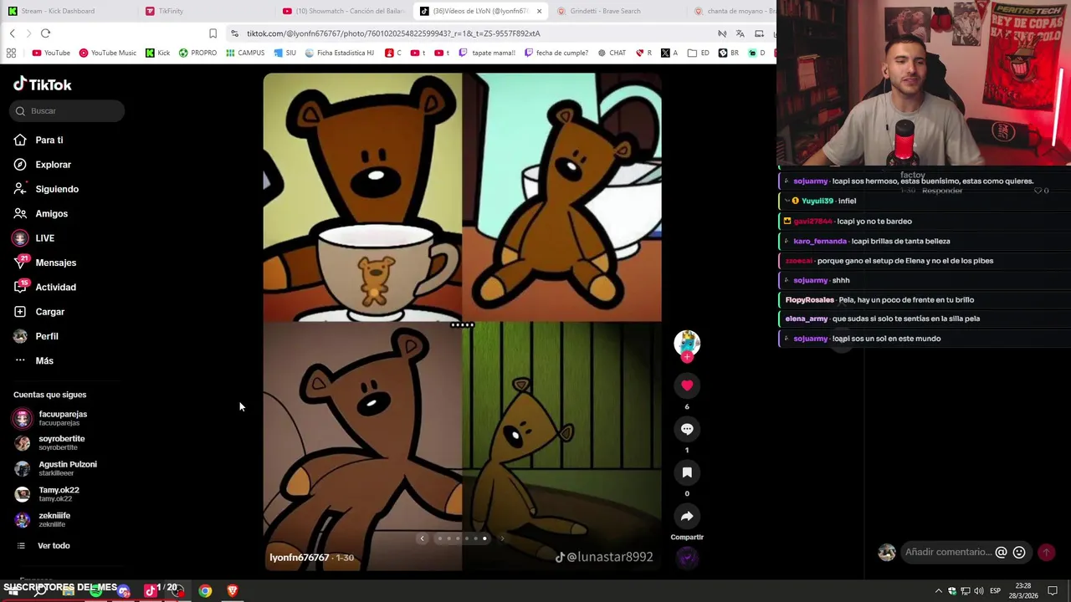
Task: Open the Windows notification center icon
Action: [x=1053, y=591]
